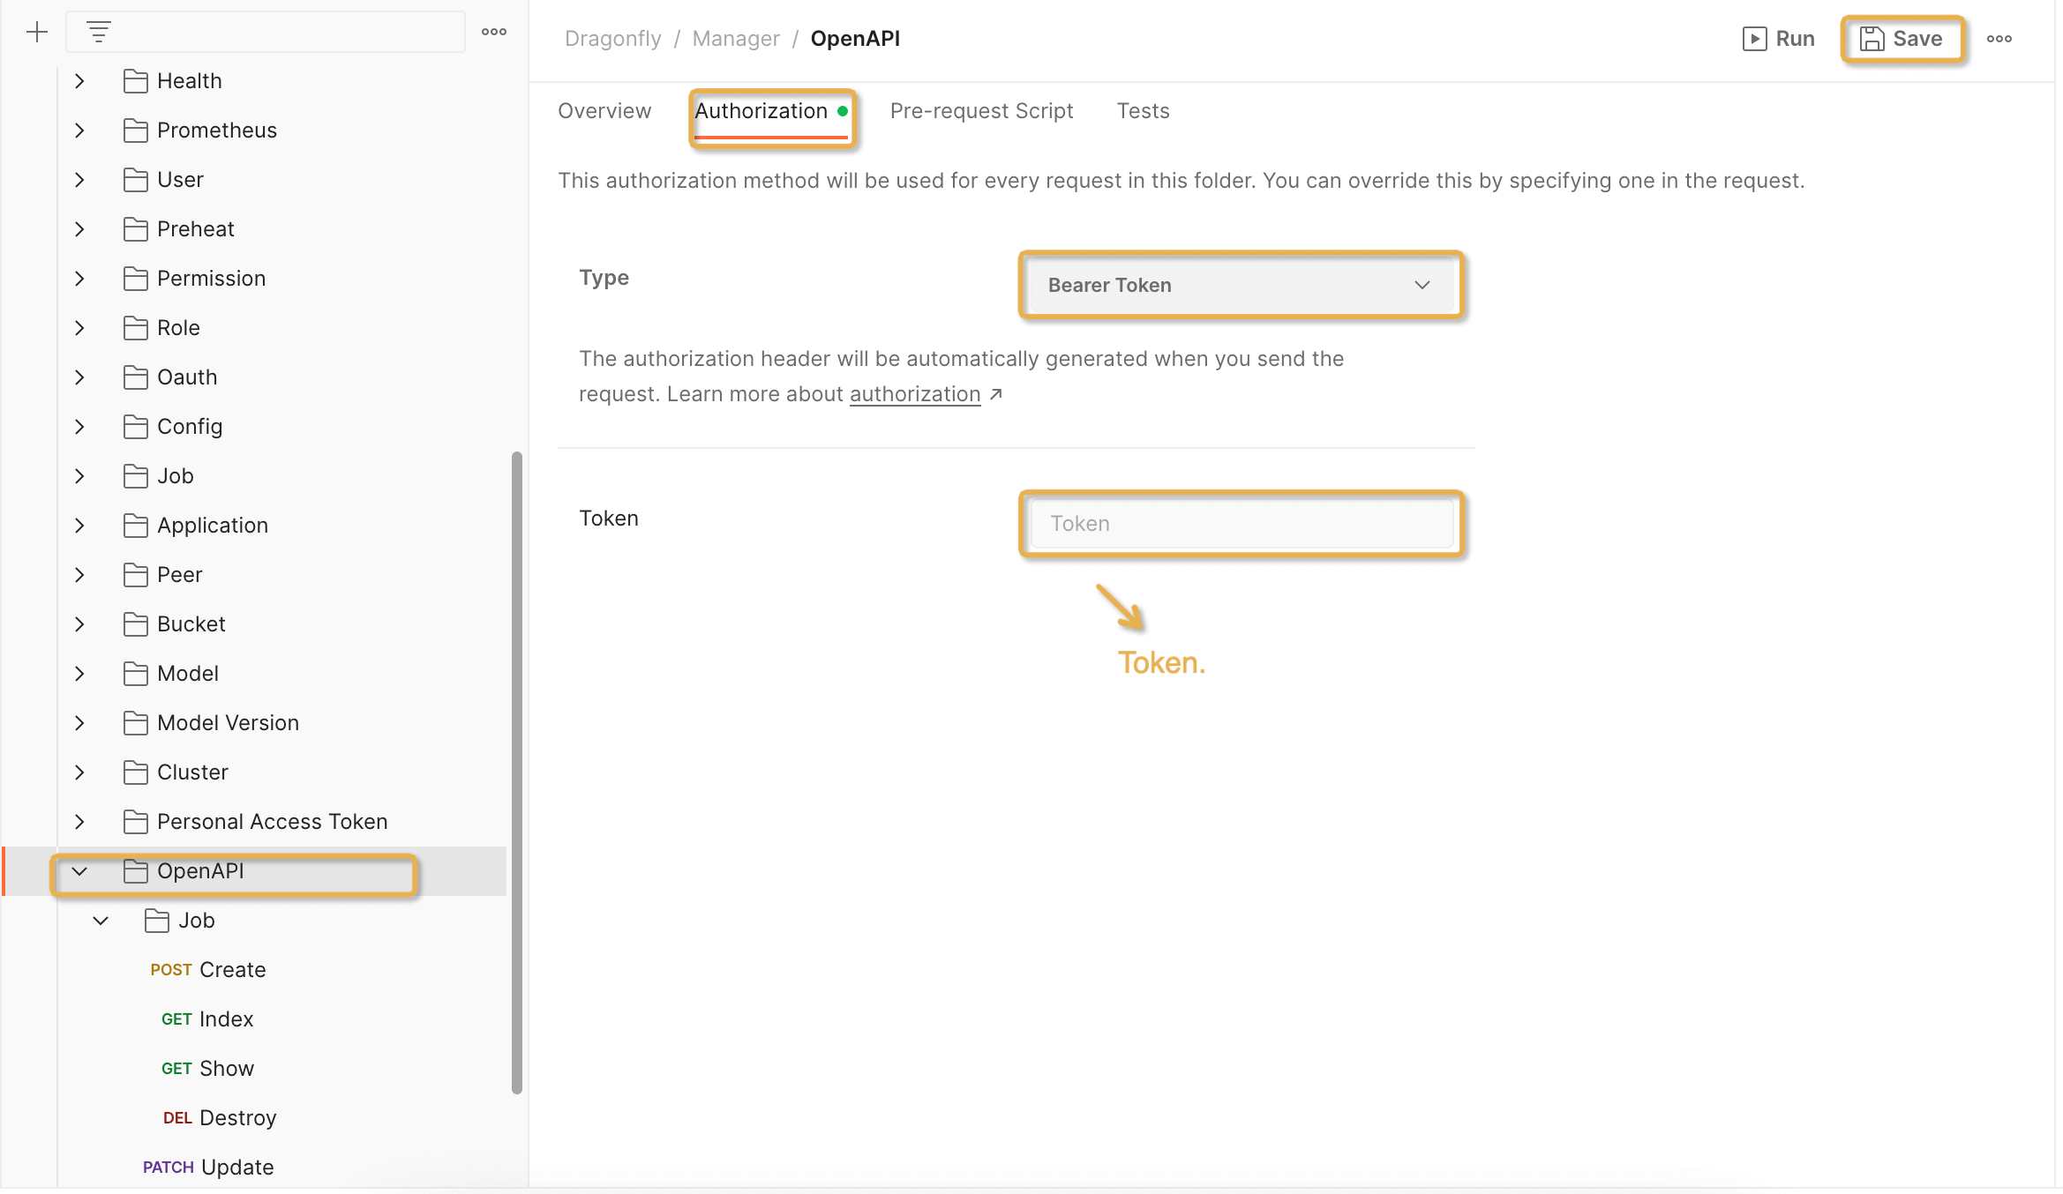The image size is (2063, 1194).
Task: Expand the Application folder chevron
Action: coord(79,526)
